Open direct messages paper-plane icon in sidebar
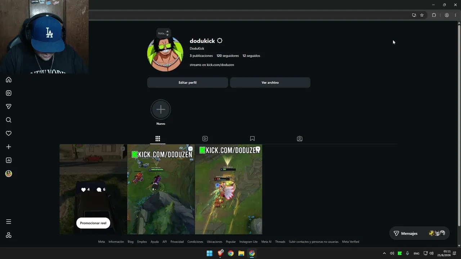This screenshot has width=461, height=259. point(9,106)
